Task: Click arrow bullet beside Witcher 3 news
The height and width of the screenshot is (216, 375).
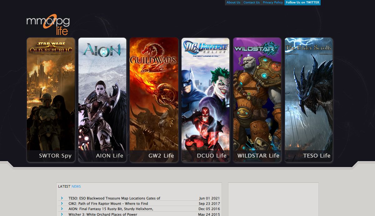Action: tap(62, 214)
